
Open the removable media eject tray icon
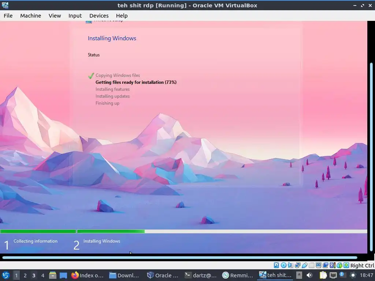point(299,275)
